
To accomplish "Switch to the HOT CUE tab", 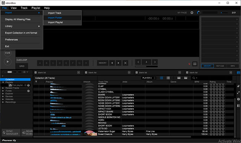I will click(x=220, y=66).
